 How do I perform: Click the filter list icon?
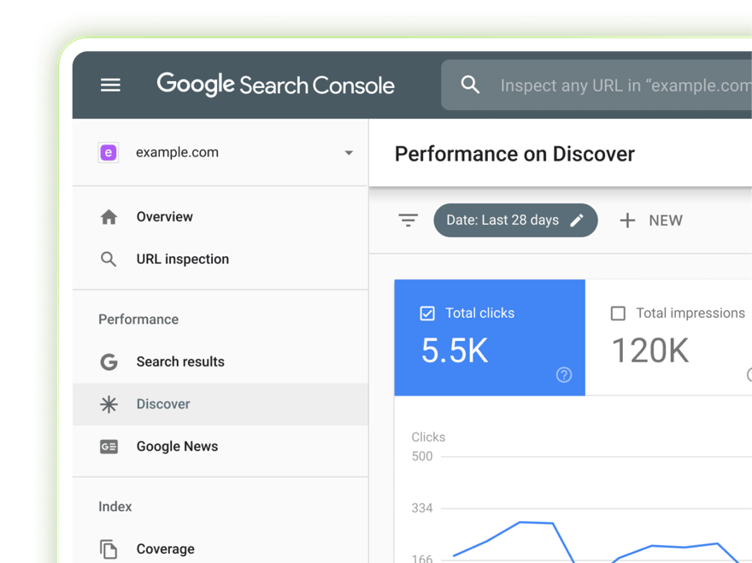click(408, 220)
